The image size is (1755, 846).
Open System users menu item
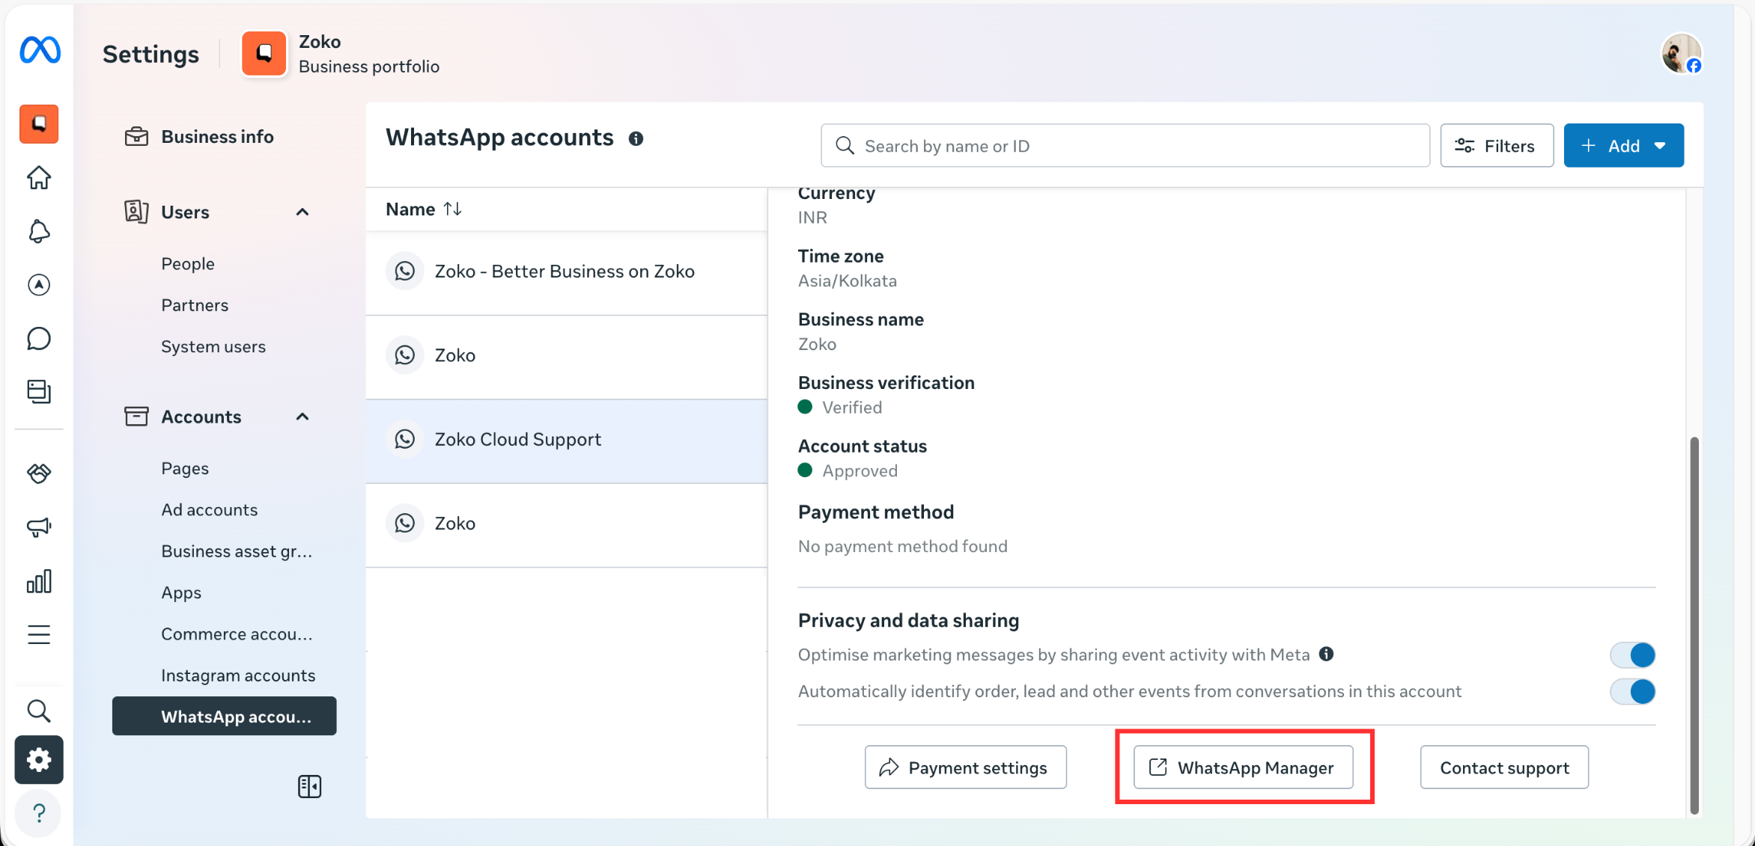pos(213,346)
